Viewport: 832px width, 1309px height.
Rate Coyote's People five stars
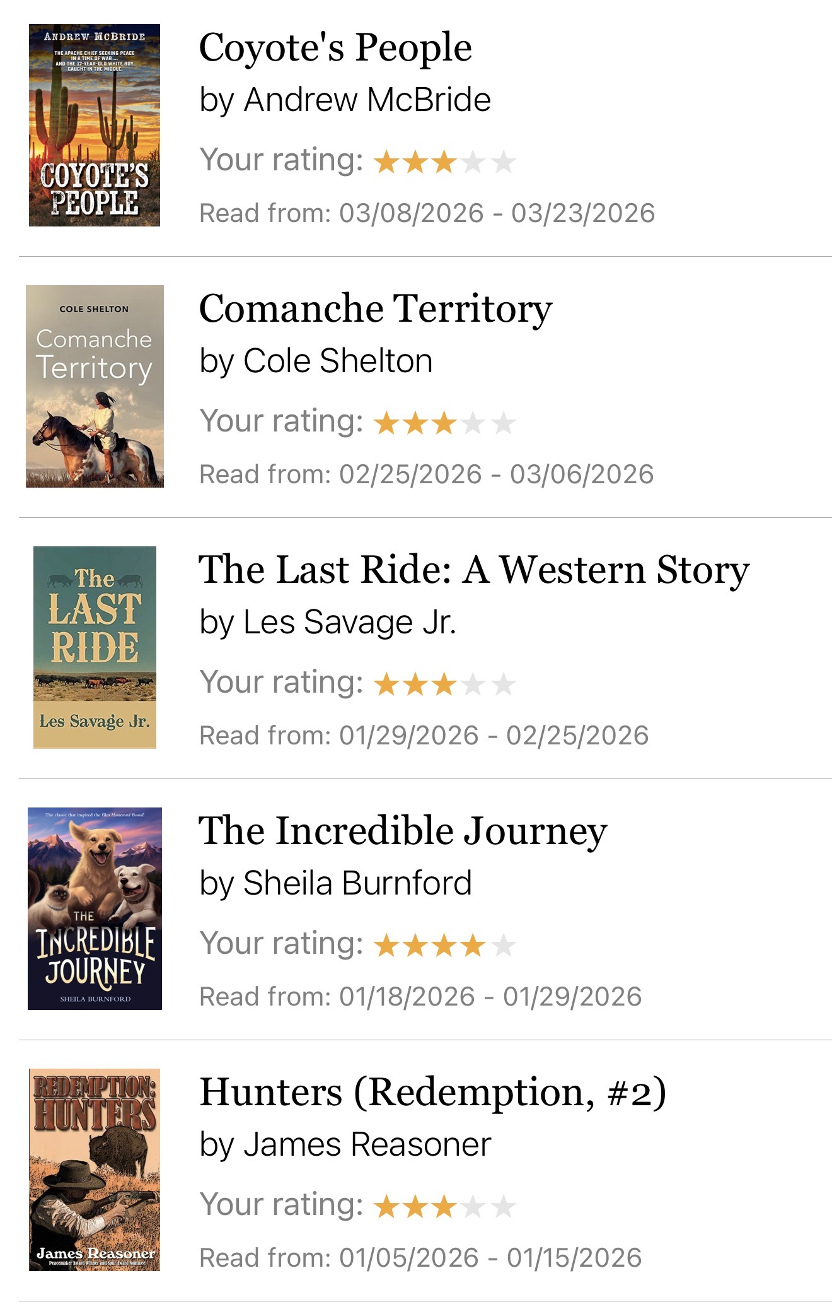pos(504,162)
